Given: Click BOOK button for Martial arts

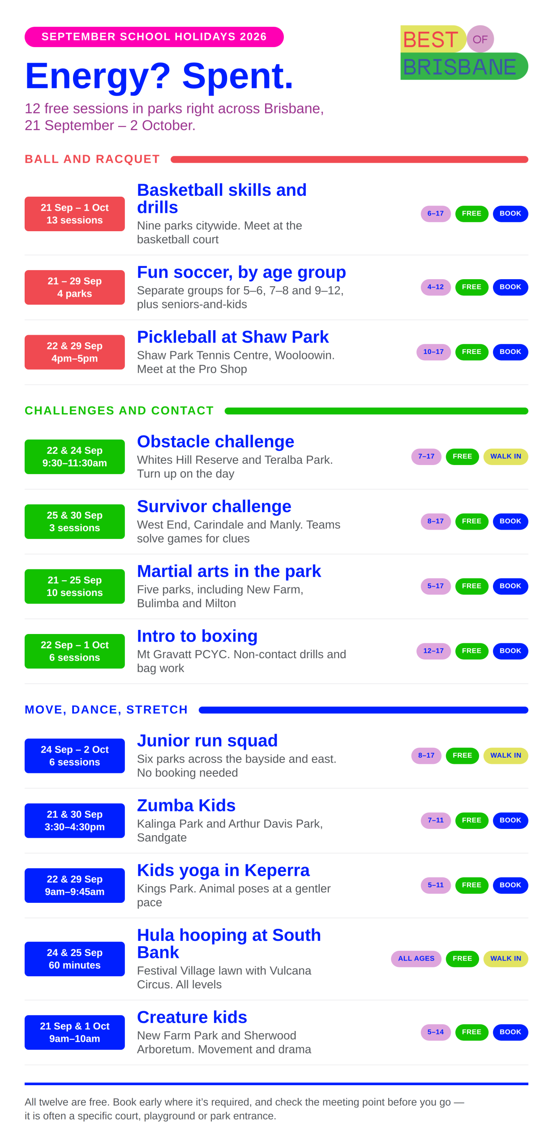Looking at the screenshot, I should tap(510, 586).
